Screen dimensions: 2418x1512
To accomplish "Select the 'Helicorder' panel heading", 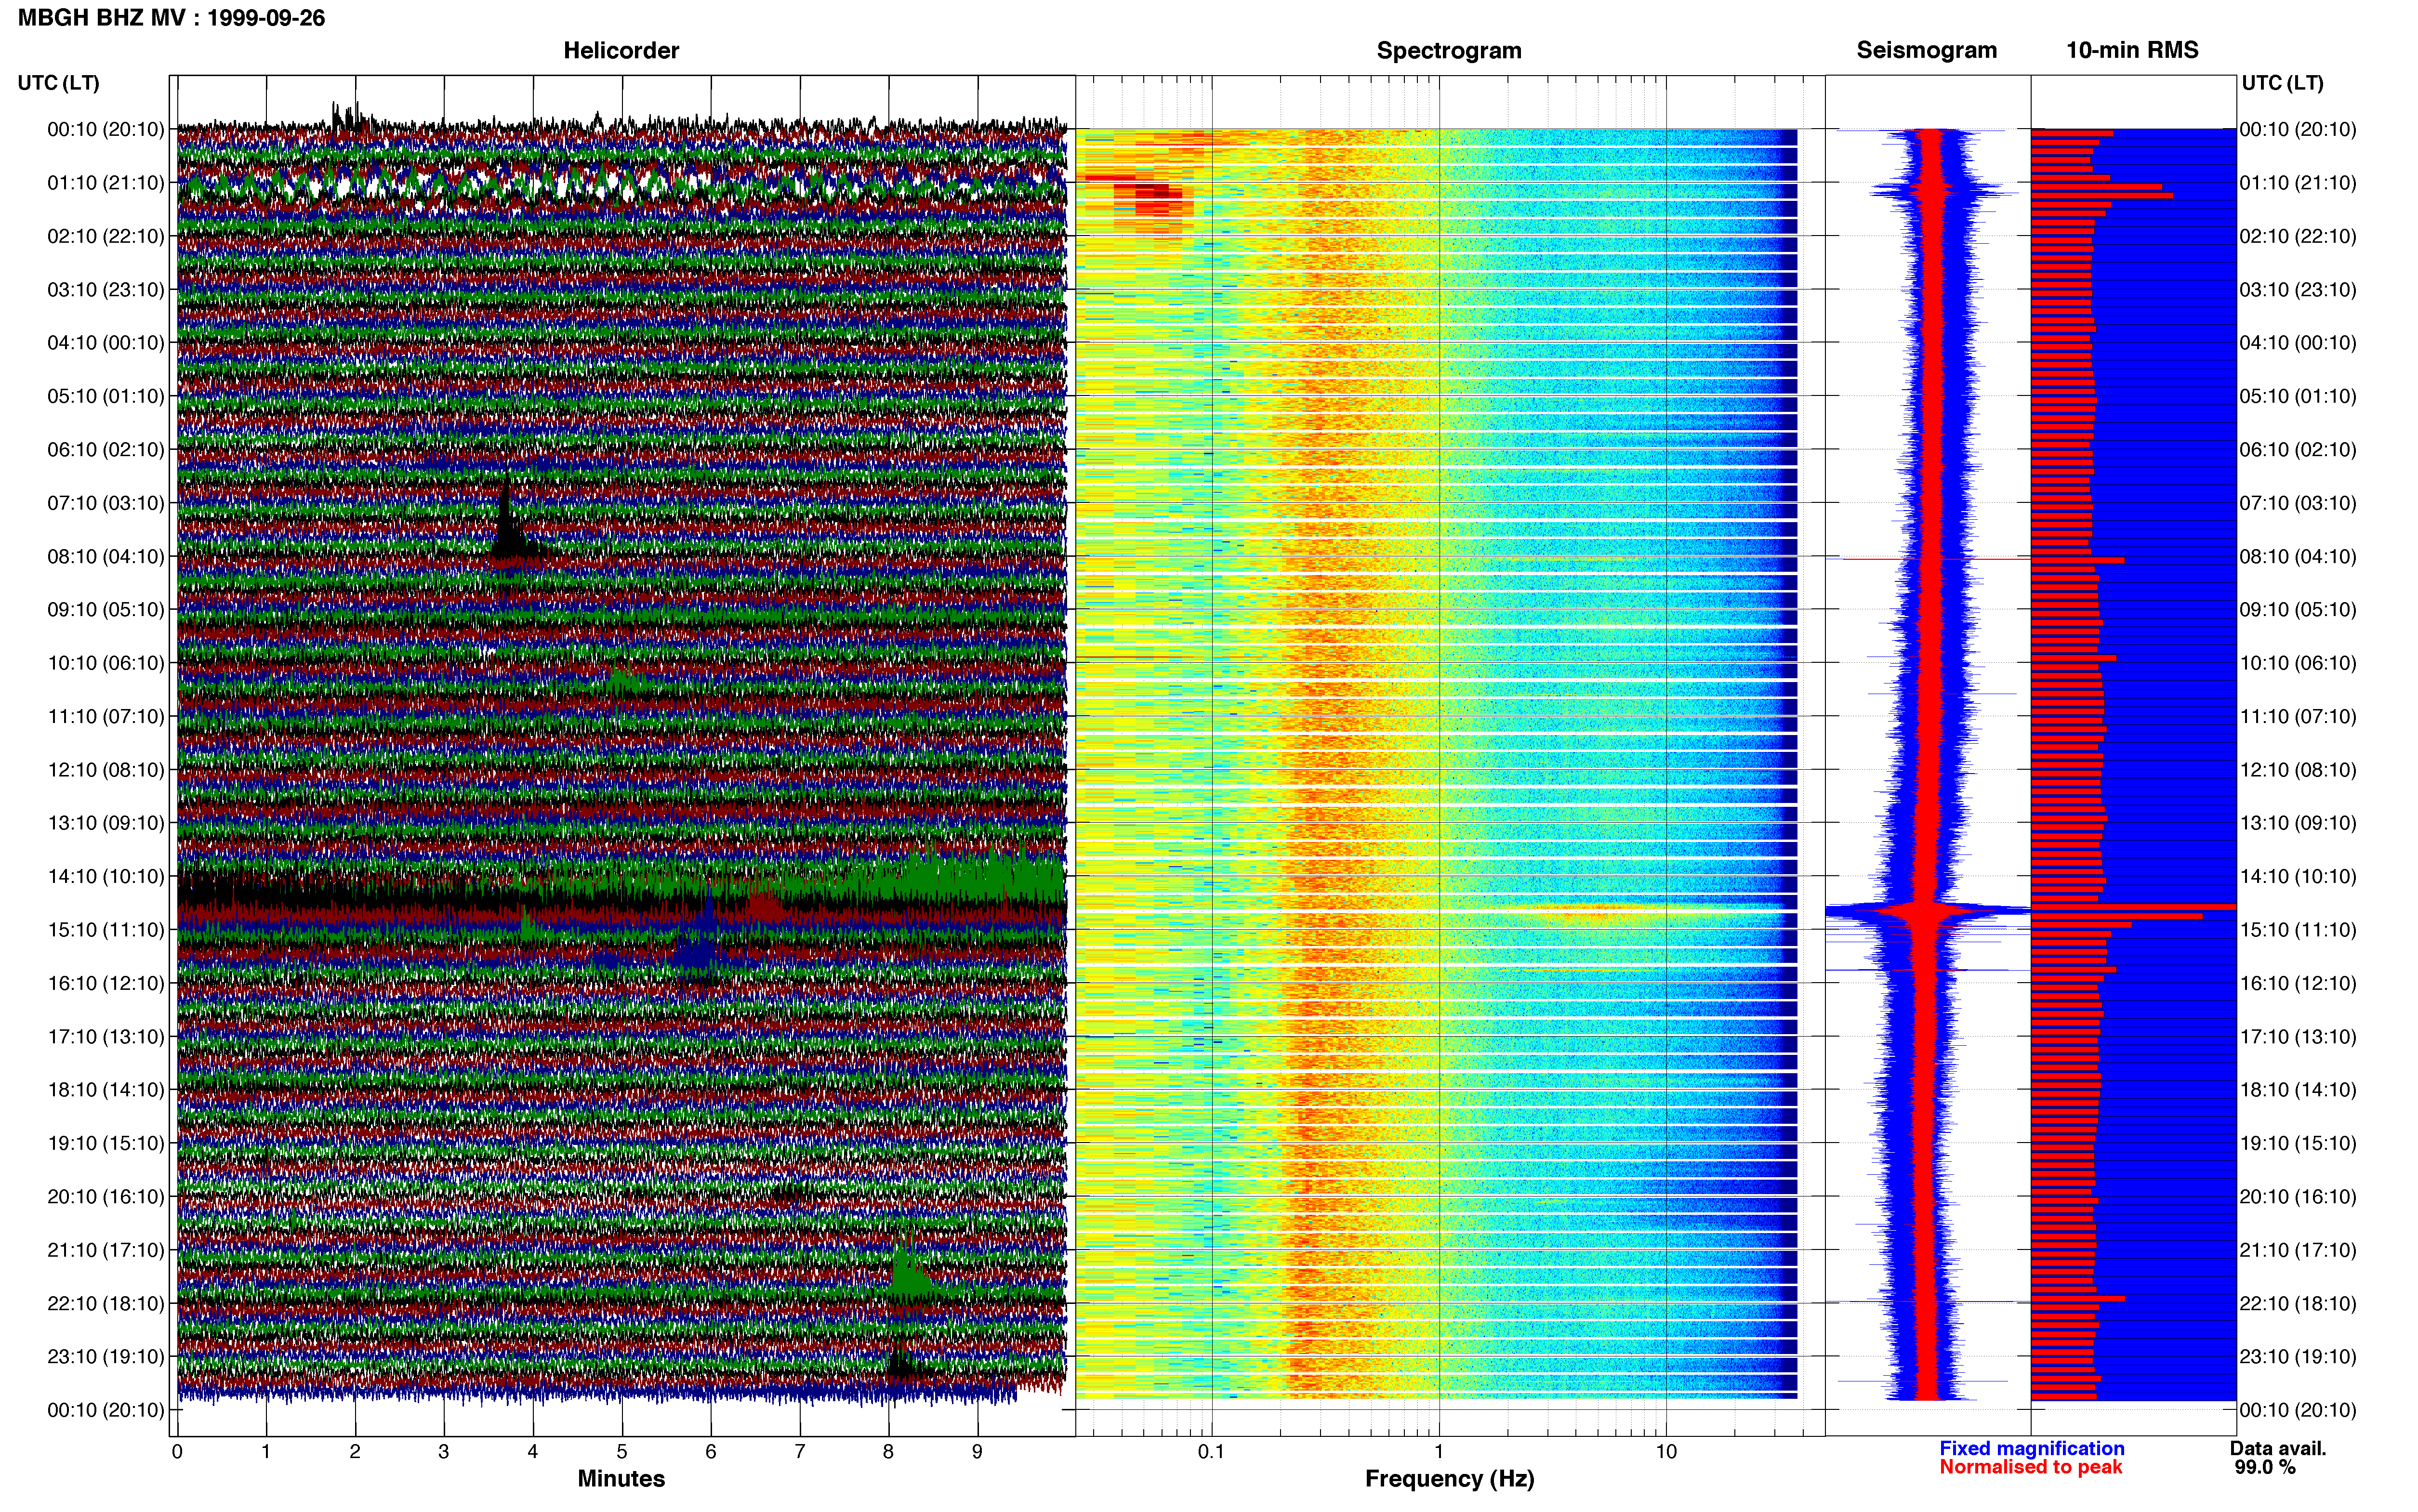I will [620, 50].
